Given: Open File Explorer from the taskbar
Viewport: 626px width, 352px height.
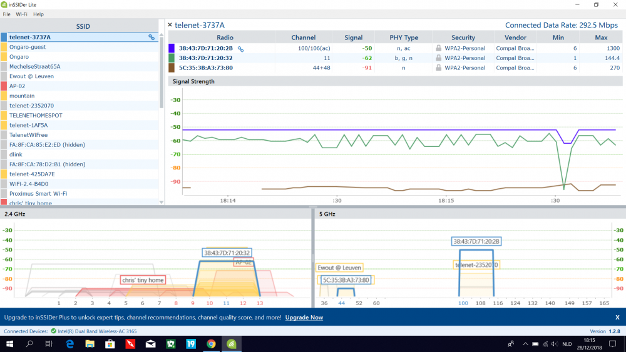Looking at the screenshot, I should 90,344.
